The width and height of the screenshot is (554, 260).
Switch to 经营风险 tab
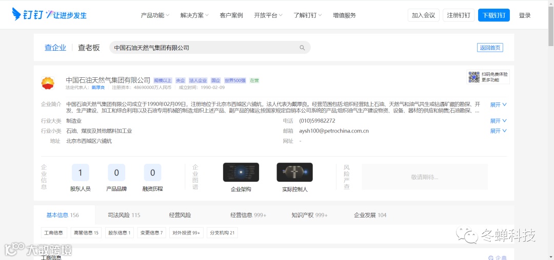pyautogui.click(x=180, y=215)
